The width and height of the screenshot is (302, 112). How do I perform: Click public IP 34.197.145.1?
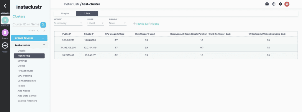coord(68,55)
